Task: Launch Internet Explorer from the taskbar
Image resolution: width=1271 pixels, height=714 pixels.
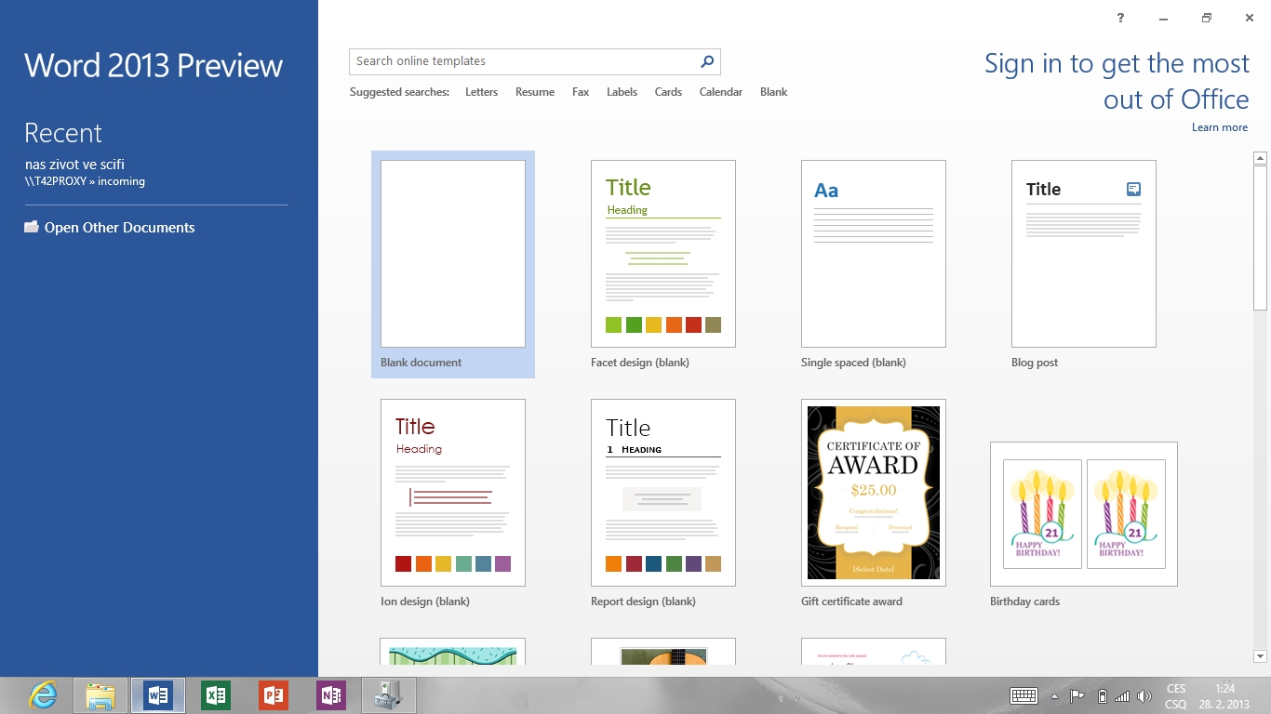Action: click(43, 694)
